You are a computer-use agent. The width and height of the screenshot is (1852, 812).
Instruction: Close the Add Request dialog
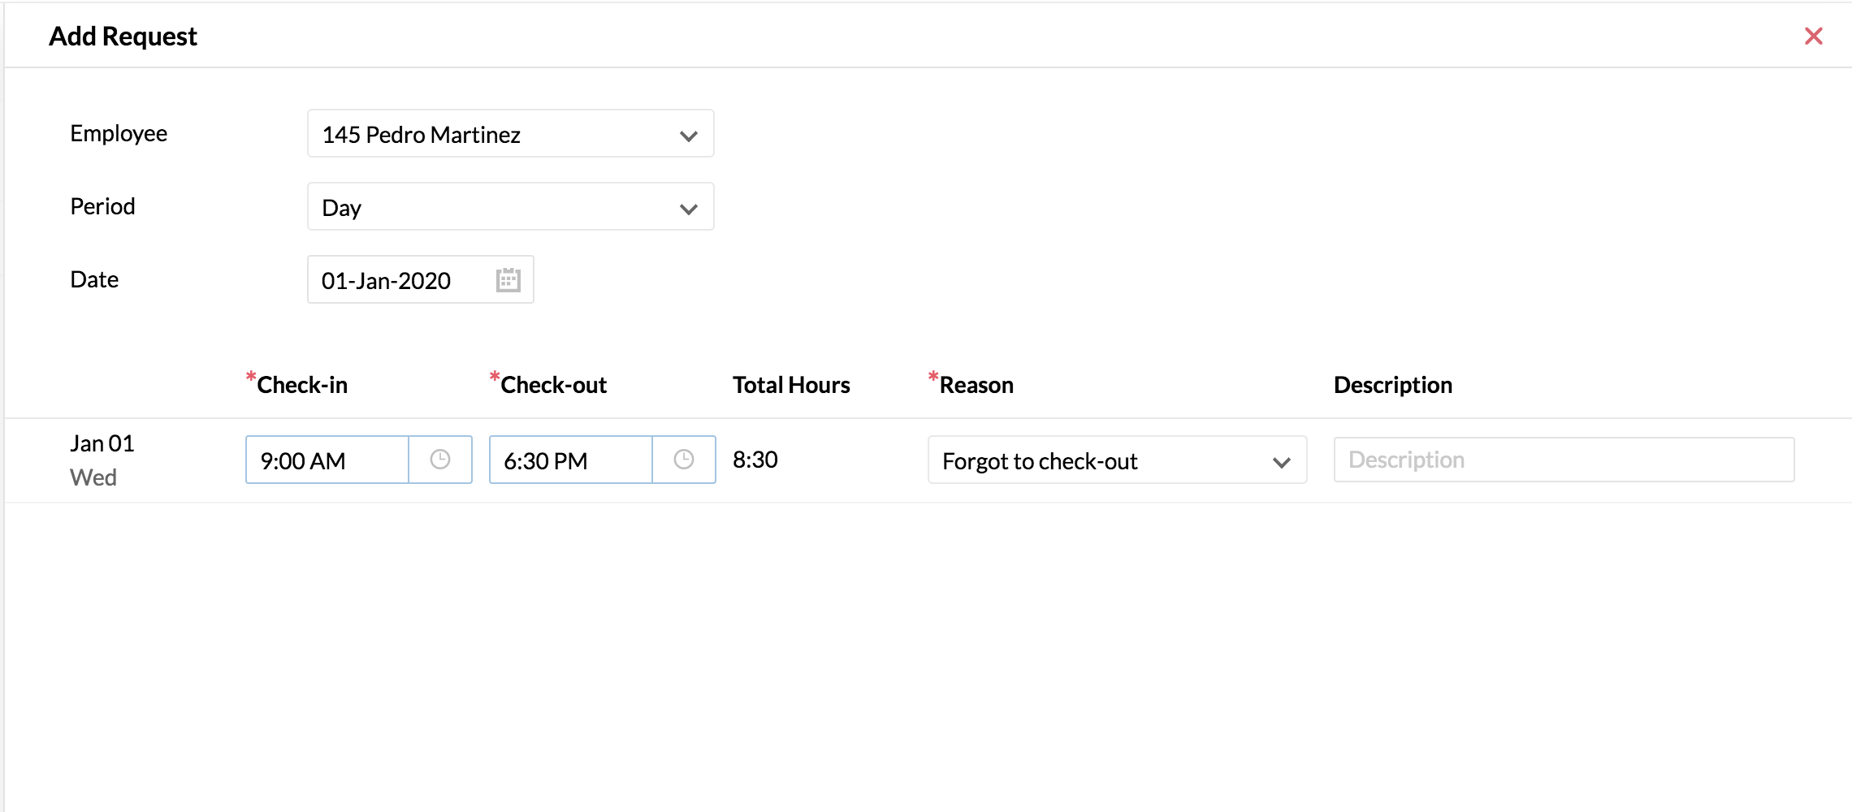tap(1813, 37)
